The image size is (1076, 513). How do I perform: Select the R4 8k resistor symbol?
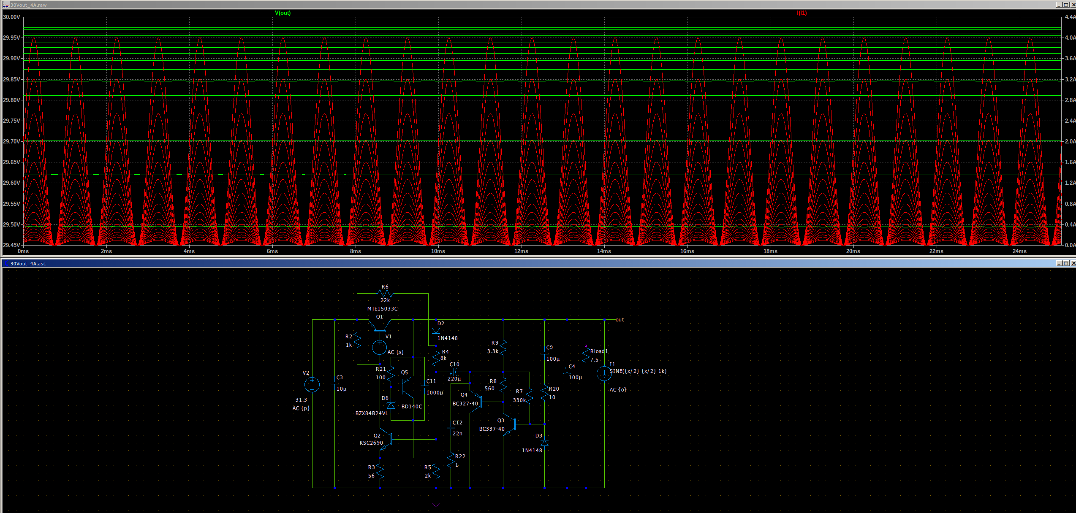click(x=436, y=359)
